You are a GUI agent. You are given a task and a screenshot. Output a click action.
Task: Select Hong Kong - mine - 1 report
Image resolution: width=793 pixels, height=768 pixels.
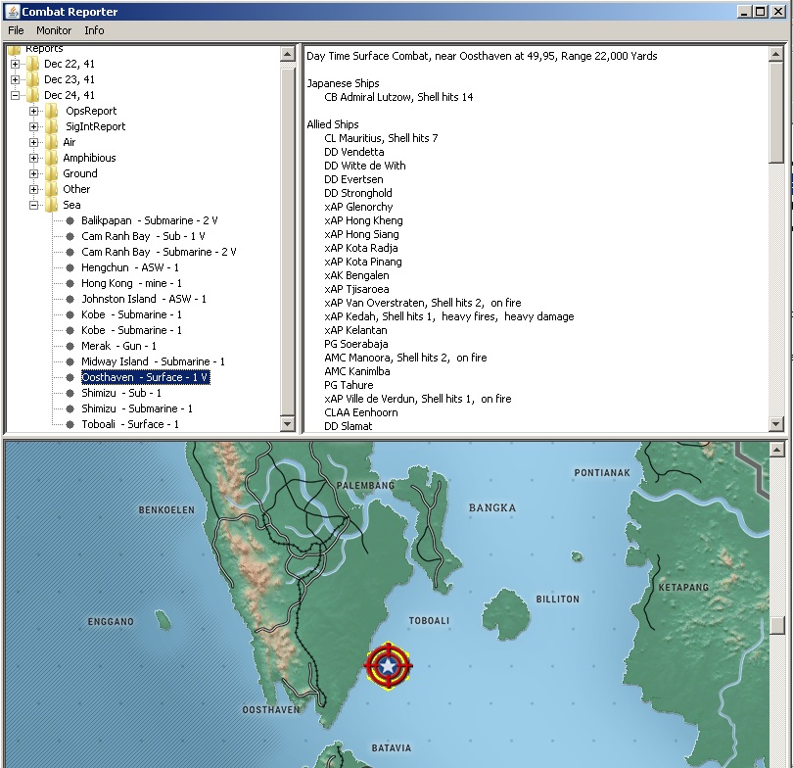tap(131, 283)
